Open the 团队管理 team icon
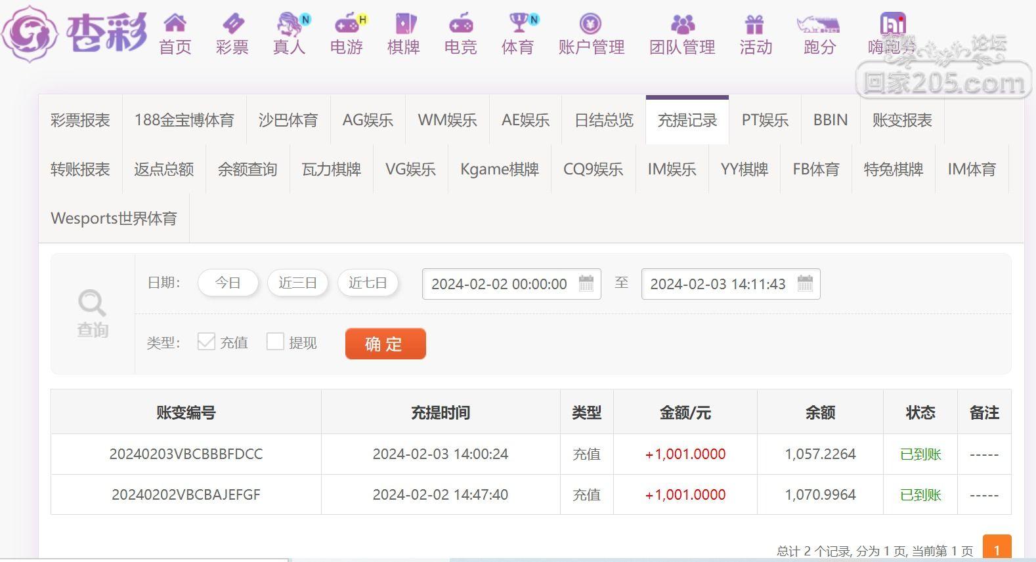The image size is (1036, 562). coord(682,24)
